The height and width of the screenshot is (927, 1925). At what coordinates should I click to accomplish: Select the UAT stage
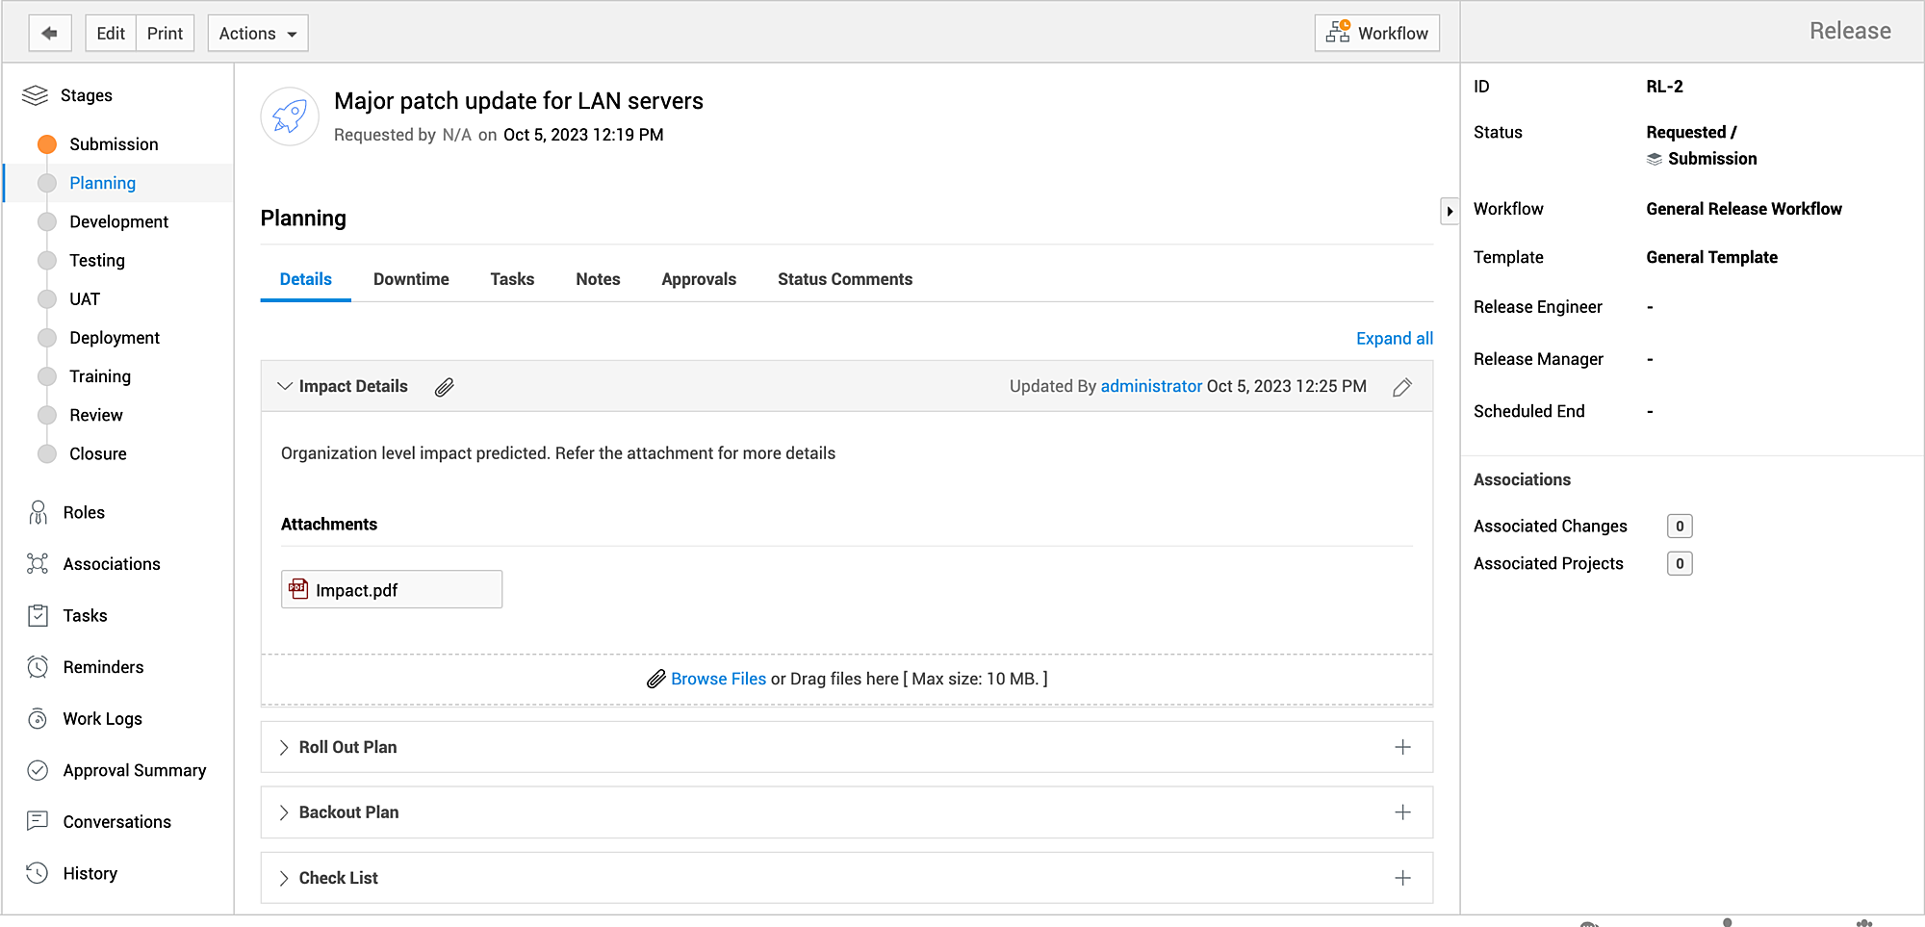pos(84,298)
